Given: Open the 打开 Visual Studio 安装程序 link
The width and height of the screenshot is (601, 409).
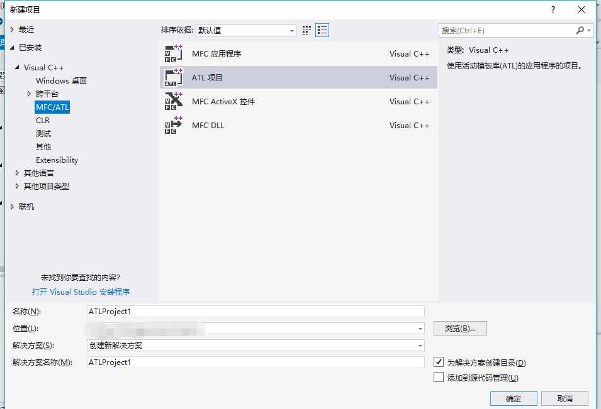Looking at the screenshot, I should point(81,292).
